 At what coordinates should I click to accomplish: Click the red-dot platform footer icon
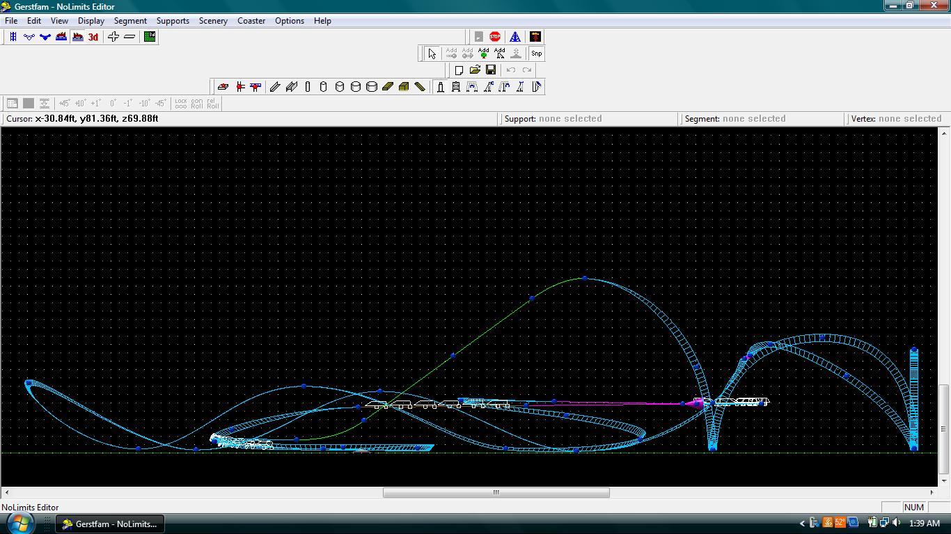pos(223,87)
